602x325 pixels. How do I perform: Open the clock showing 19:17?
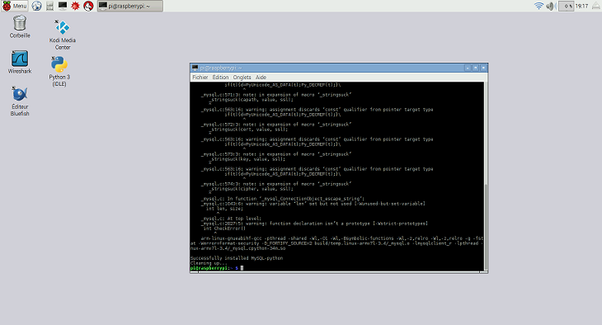581,6
